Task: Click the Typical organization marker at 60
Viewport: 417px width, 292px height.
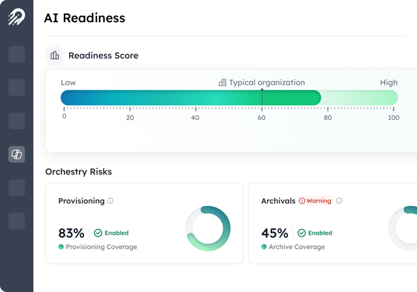Action: (262, 97)
